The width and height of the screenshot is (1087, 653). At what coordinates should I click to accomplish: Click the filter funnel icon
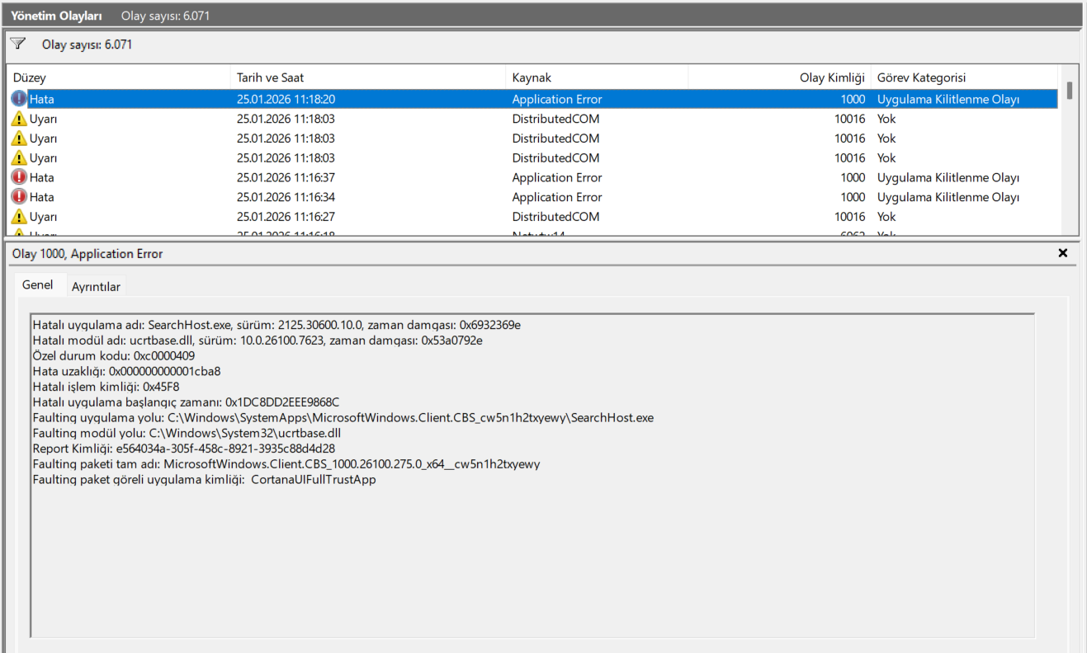pos(18,44)
